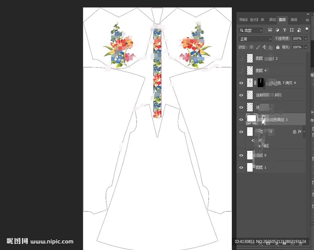Screen dimensions: 314x250
Task: Lock layer position
Action: pyautogui.click(x=264, y=47)
